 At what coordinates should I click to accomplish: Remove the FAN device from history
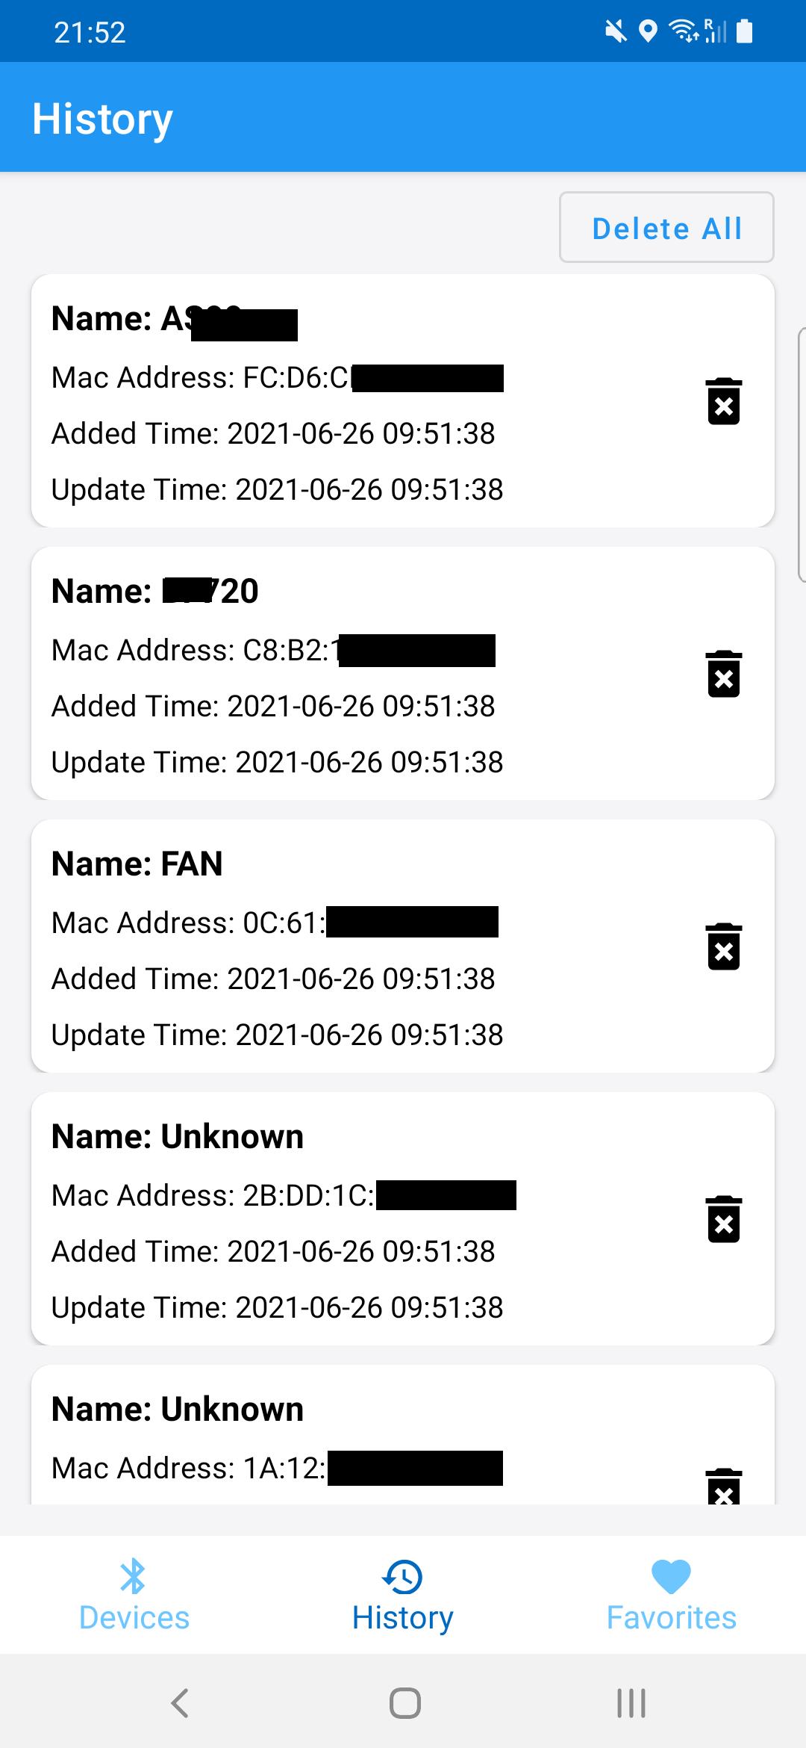[x=723, y=946]
